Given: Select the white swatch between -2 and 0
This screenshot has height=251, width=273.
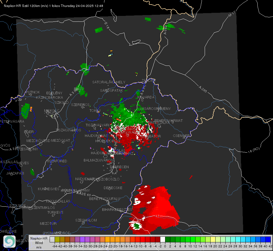Looking at the screenshot, I should (x=163, y=240).
